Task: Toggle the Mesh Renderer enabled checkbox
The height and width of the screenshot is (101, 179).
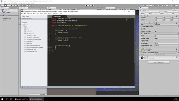Action: (x=143, y=26)
